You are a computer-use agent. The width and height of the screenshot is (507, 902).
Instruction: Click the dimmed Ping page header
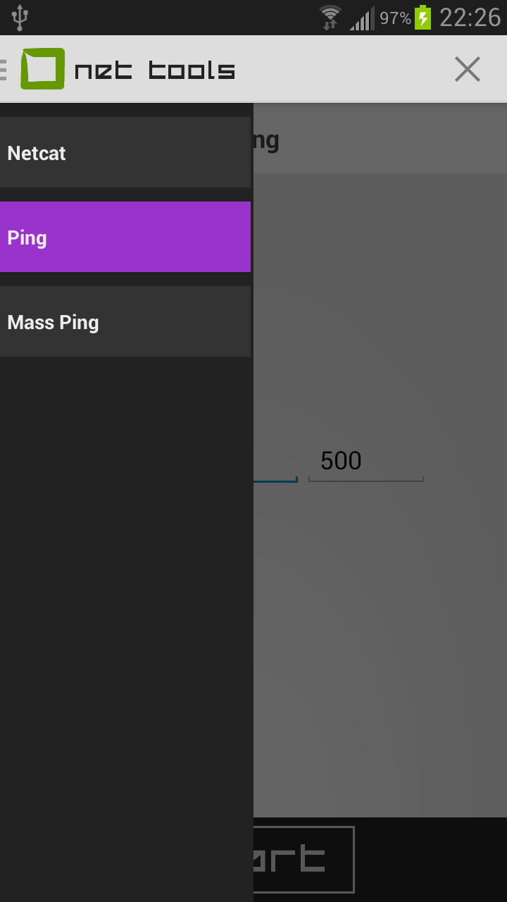(380, 141)
